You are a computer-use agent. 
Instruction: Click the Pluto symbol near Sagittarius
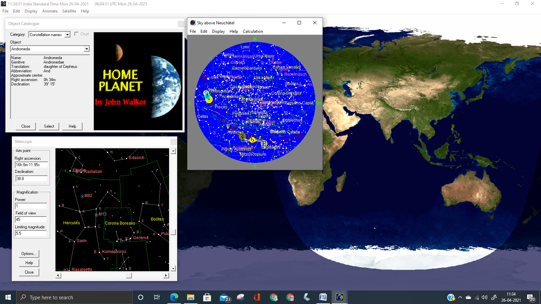pos(264,144)
